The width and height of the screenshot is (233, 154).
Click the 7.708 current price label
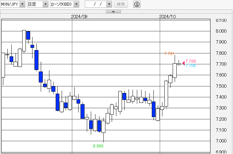(x=191, y=61)
